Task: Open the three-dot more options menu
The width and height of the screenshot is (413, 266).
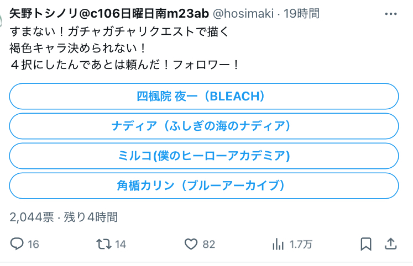Action: (391, 14)
